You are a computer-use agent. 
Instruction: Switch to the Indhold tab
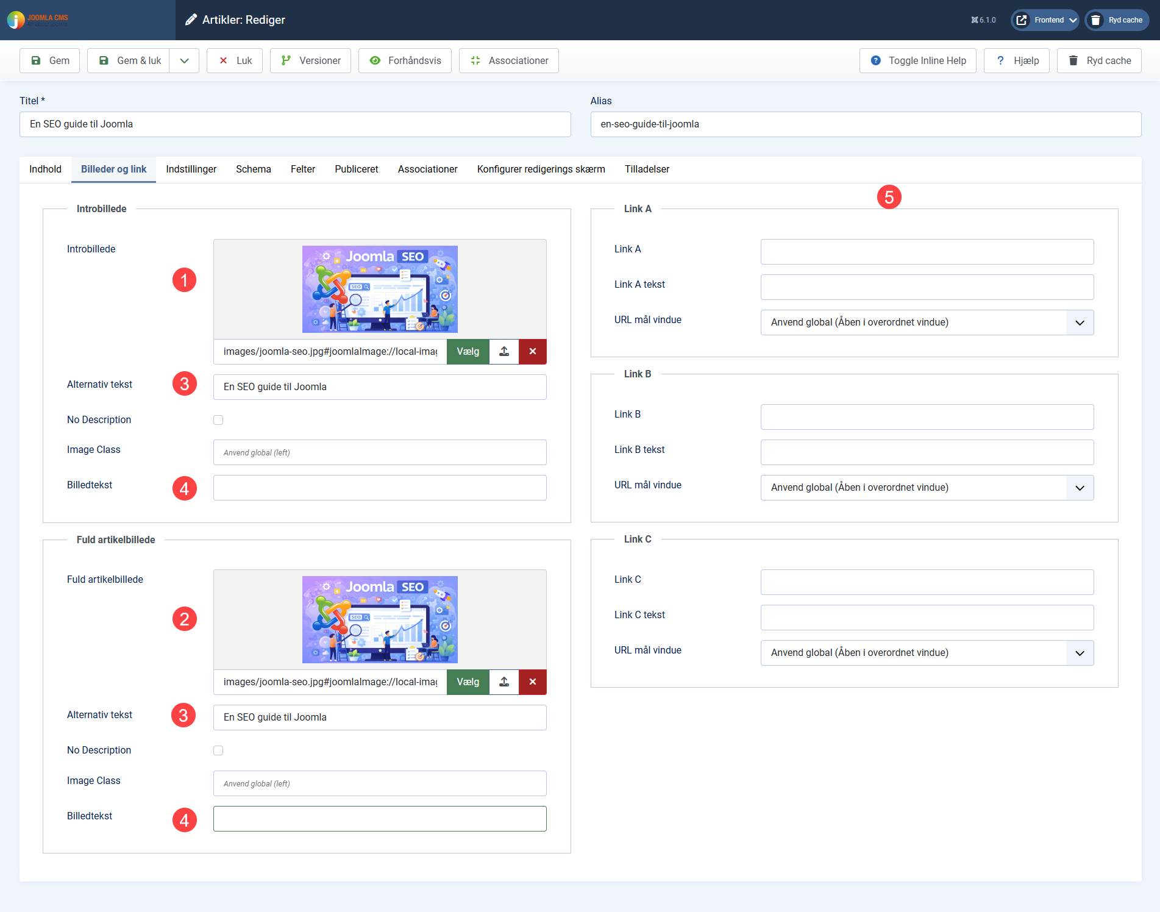(x=45, y=169)
